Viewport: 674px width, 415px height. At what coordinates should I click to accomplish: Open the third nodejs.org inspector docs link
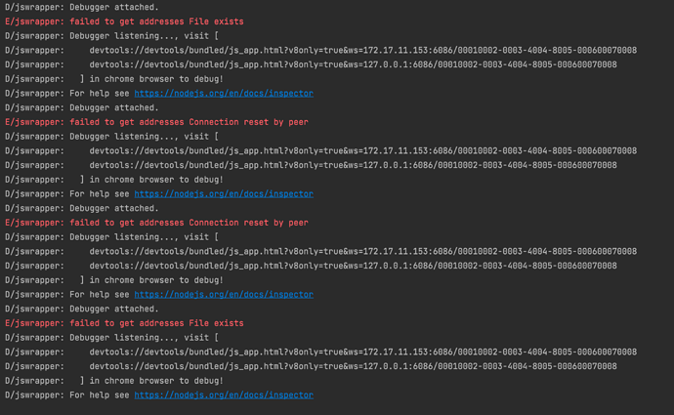click(224, 294)
